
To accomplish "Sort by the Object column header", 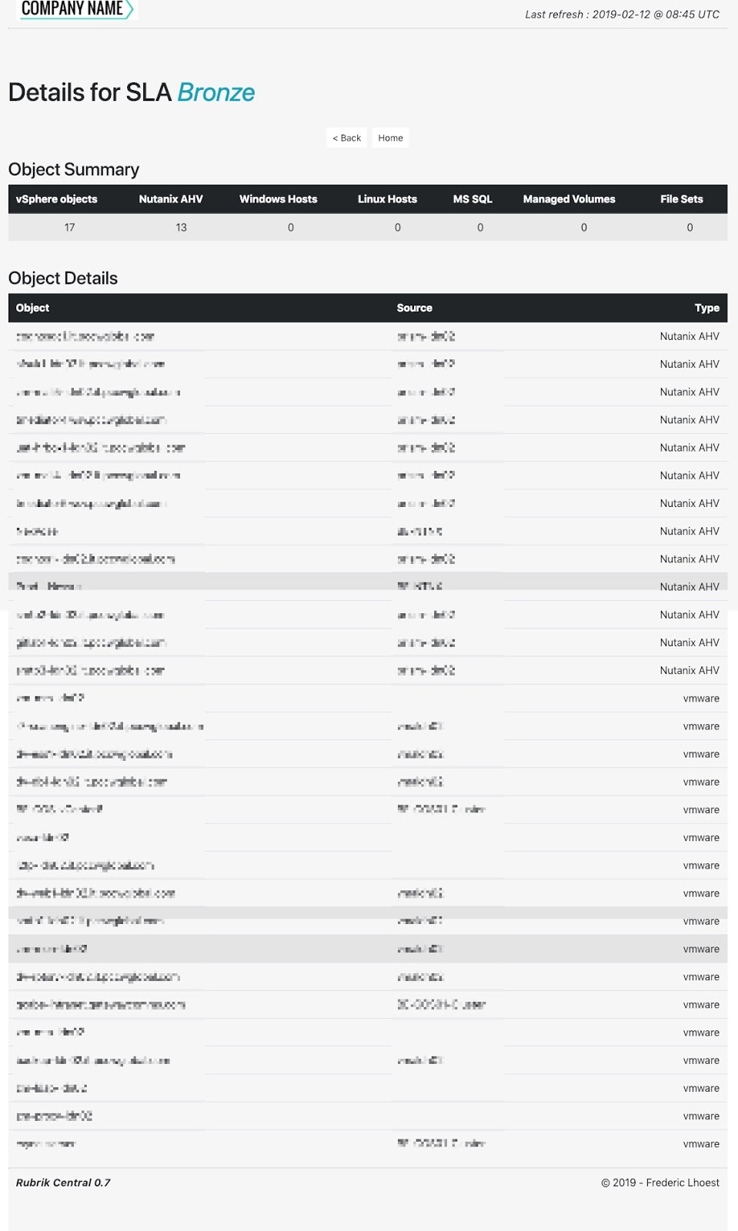I will 32,308.
